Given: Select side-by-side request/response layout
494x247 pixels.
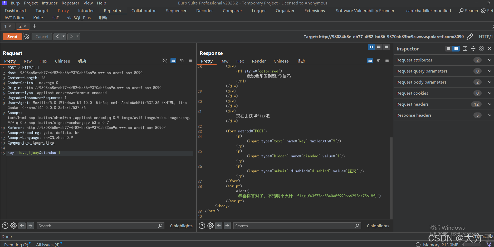Looking at the screenshot, I should tap(371, 47).
